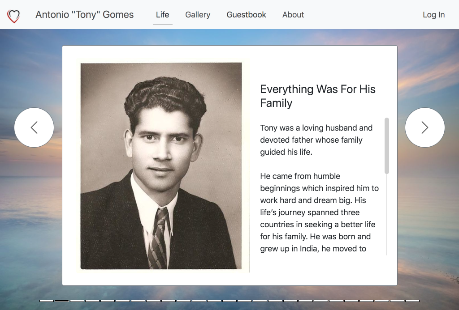Screen dimensions: 459x310
Task: Click the Log In link
Action: click(x=433, y=15)
